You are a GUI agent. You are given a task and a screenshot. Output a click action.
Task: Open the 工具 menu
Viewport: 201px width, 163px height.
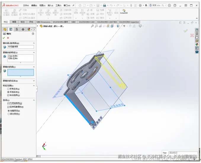point(58,6)
